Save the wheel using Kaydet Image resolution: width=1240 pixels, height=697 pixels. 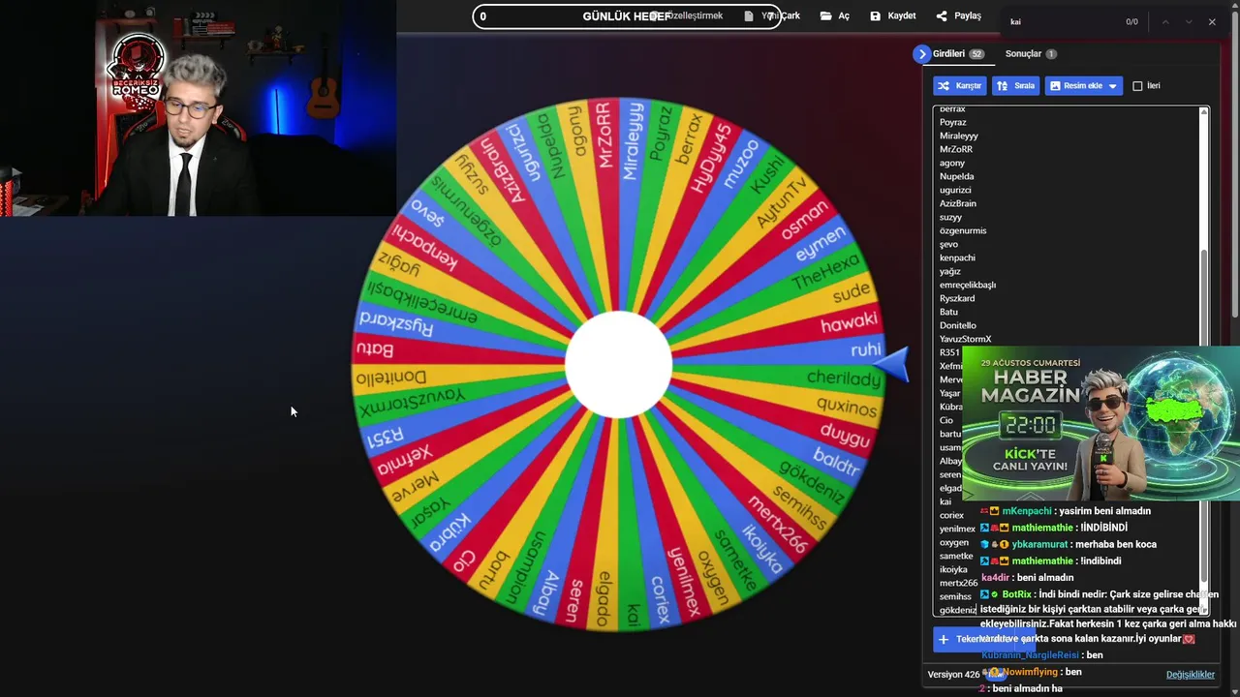coord(892,15)
